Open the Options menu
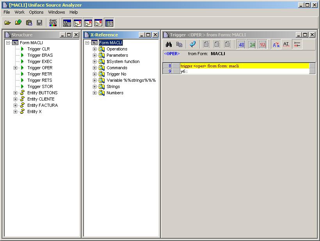 [36, 12]
